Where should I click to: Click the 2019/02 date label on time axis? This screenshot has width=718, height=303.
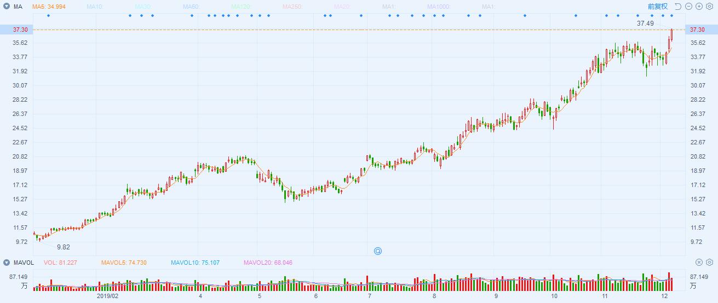point(107,296)
